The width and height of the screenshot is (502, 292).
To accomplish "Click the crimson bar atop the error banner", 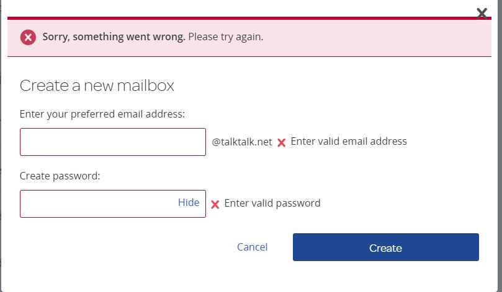I will (x=248, y=18).
